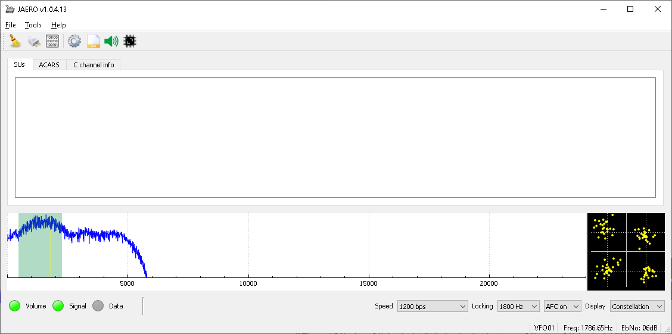Click the Speed label
The height and width of the screenshot is (334, 672).
tap(384, 306)
